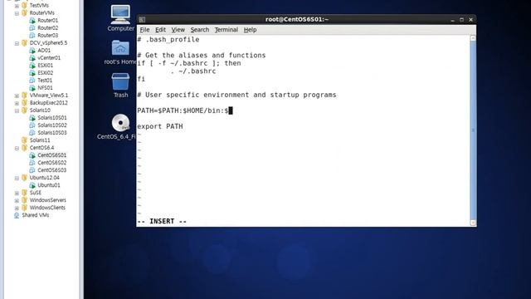
Task: Click terminal scrollbar up arrow
Action: point(473,38)
